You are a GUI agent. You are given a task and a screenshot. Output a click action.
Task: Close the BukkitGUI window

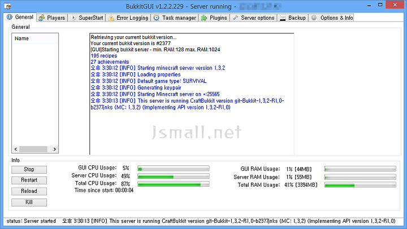click(395, 5)
